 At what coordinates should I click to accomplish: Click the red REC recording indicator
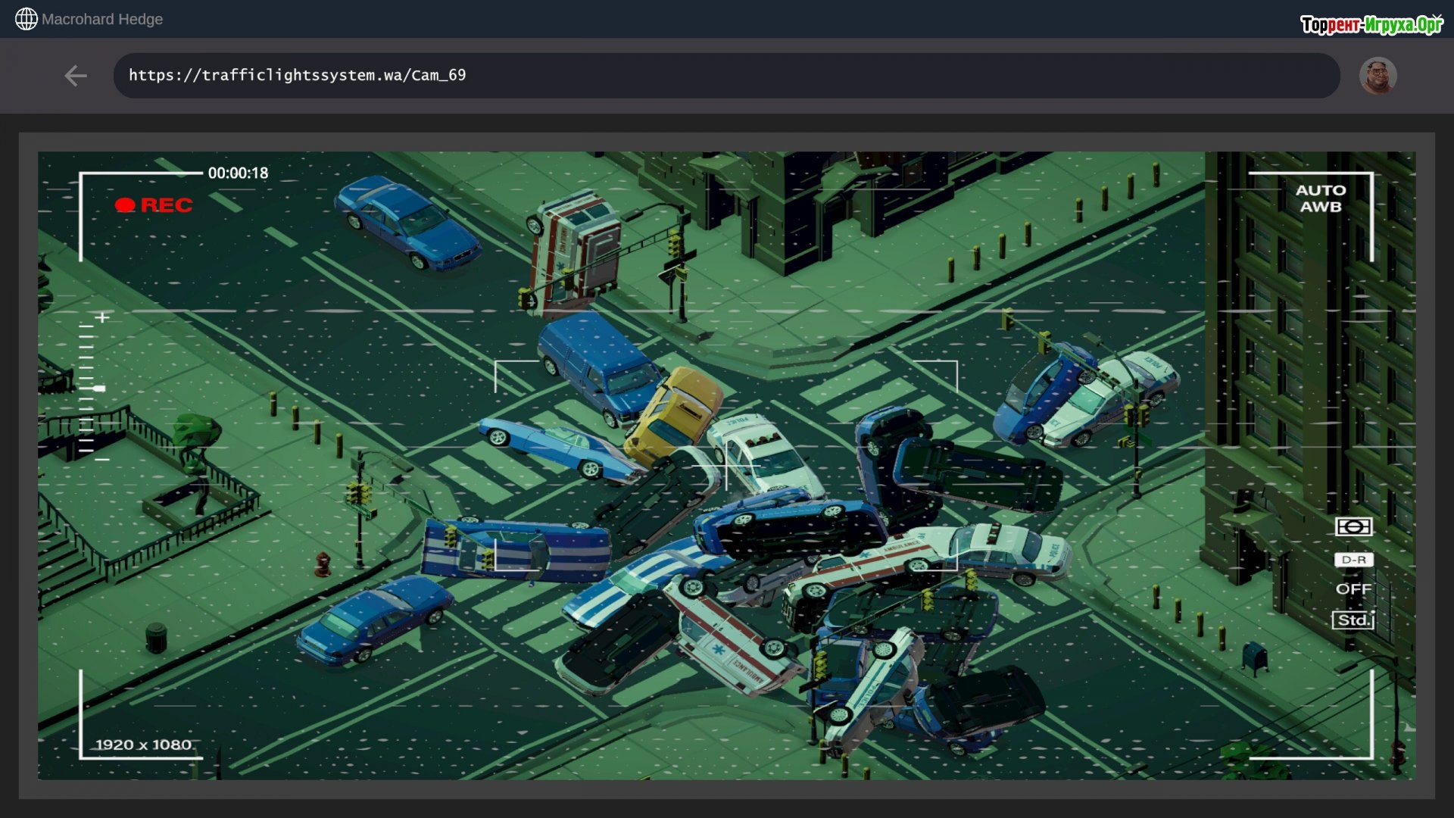(154, 205)
